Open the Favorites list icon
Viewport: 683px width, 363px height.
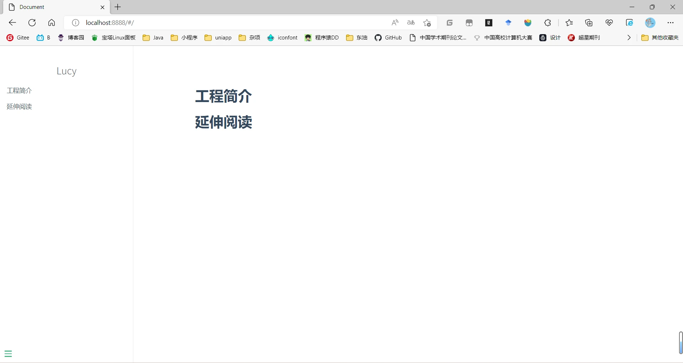pos(569,23)
